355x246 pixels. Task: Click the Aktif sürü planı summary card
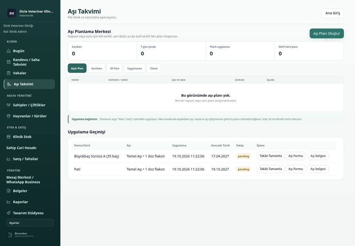[309, 51]
